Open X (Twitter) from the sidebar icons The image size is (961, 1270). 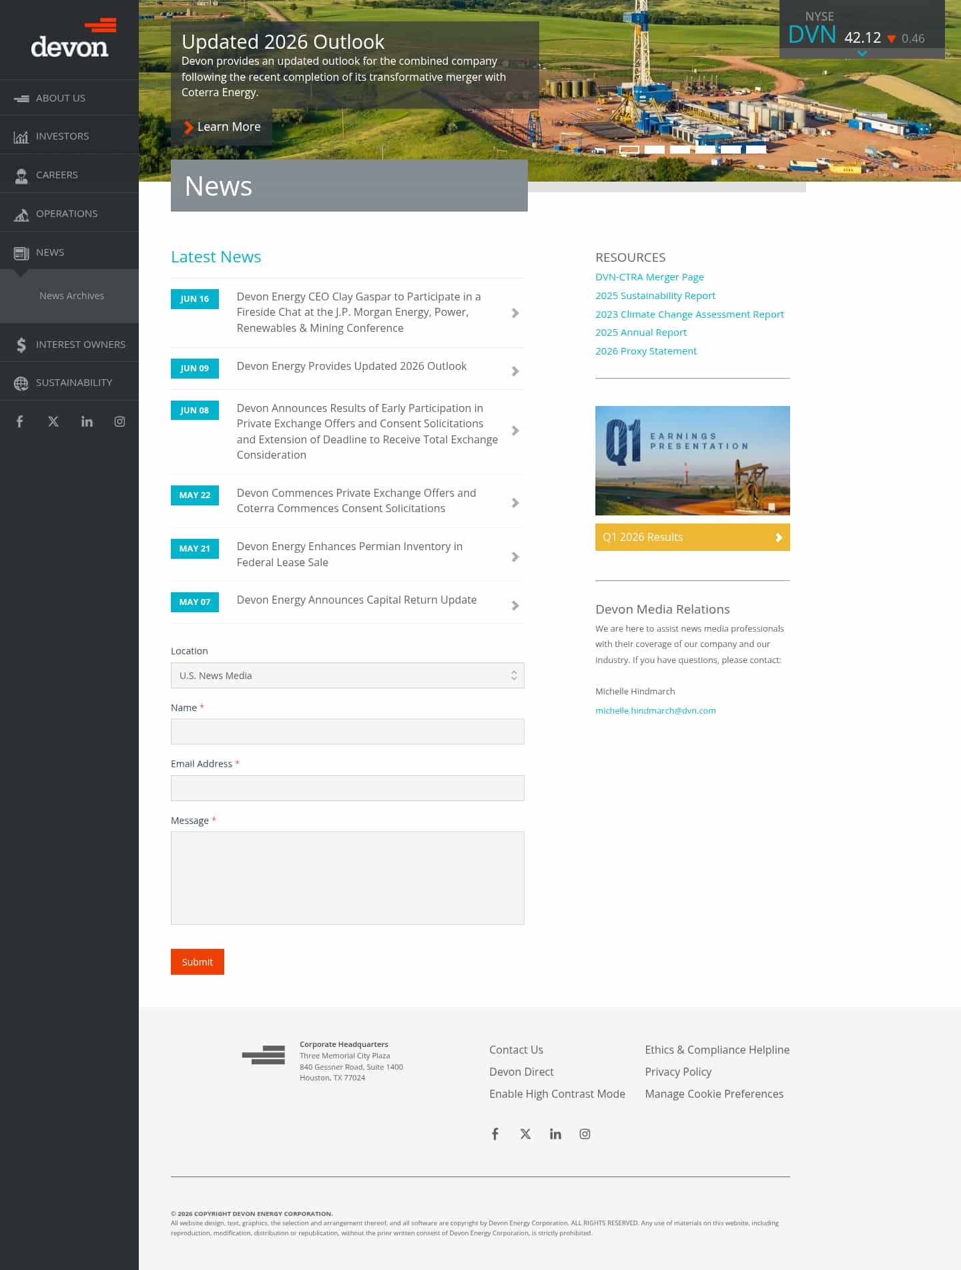tap(53, 421)
